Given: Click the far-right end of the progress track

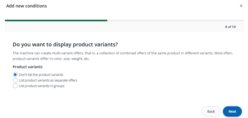Looking at the screenshot, I should 243,20.
